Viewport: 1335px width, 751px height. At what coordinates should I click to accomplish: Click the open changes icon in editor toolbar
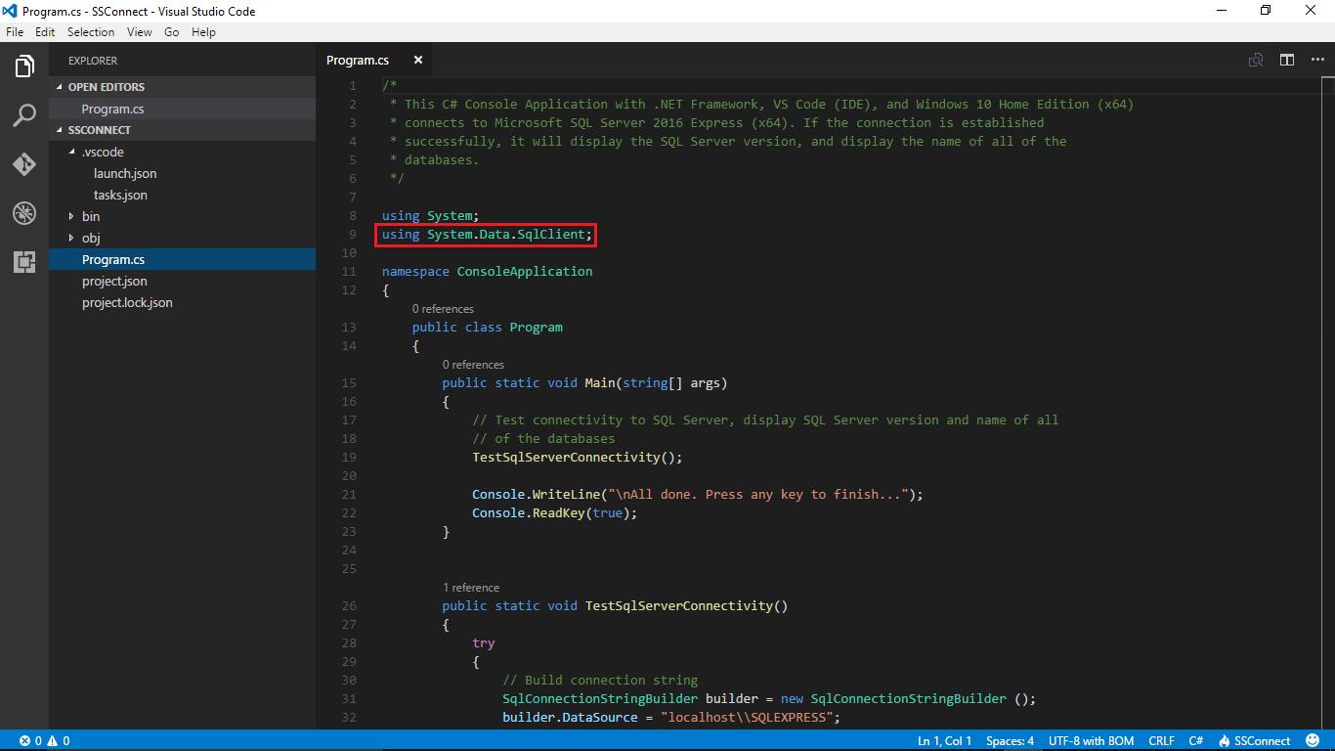(1256, 61)
